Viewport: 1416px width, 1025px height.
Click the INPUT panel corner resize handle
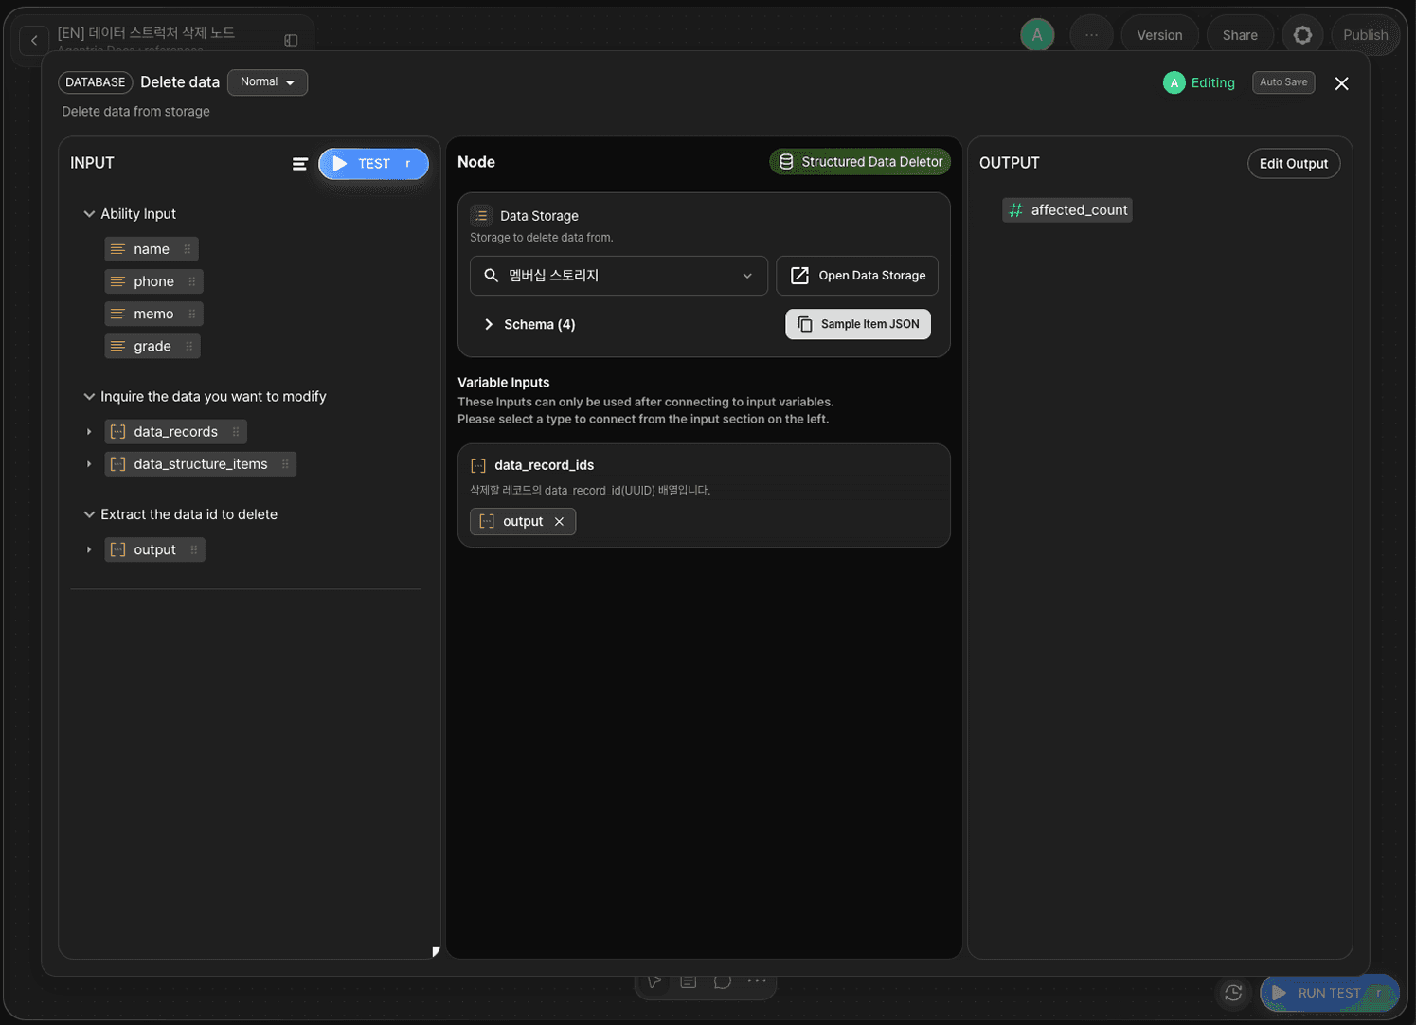click(x=436, y=951)
